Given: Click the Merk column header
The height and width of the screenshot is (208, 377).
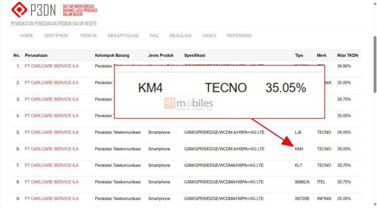Looking at the screenshot, I should 322,55.
